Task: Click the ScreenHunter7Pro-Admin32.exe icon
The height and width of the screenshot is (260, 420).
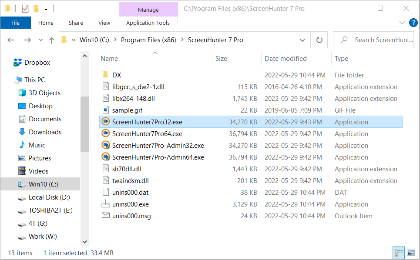Action: click(x=105, y=145)
